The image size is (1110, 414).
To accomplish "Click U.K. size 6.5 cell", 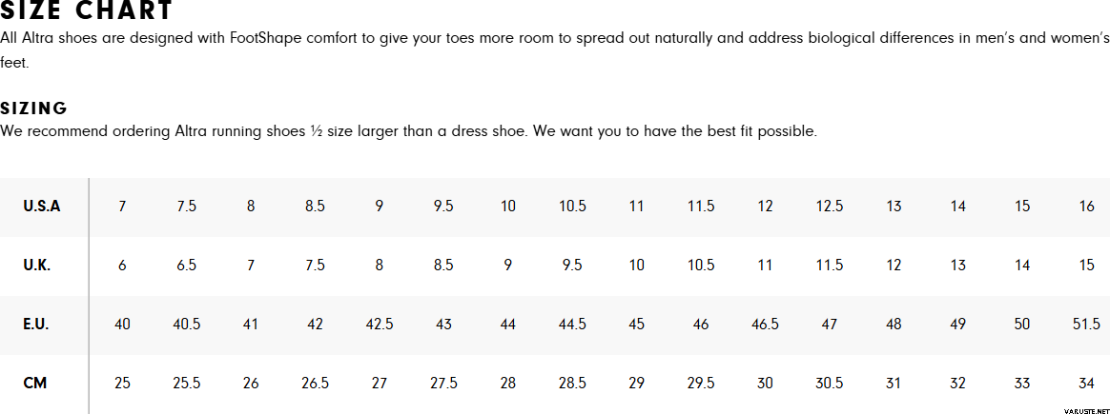I will [186, 266].
